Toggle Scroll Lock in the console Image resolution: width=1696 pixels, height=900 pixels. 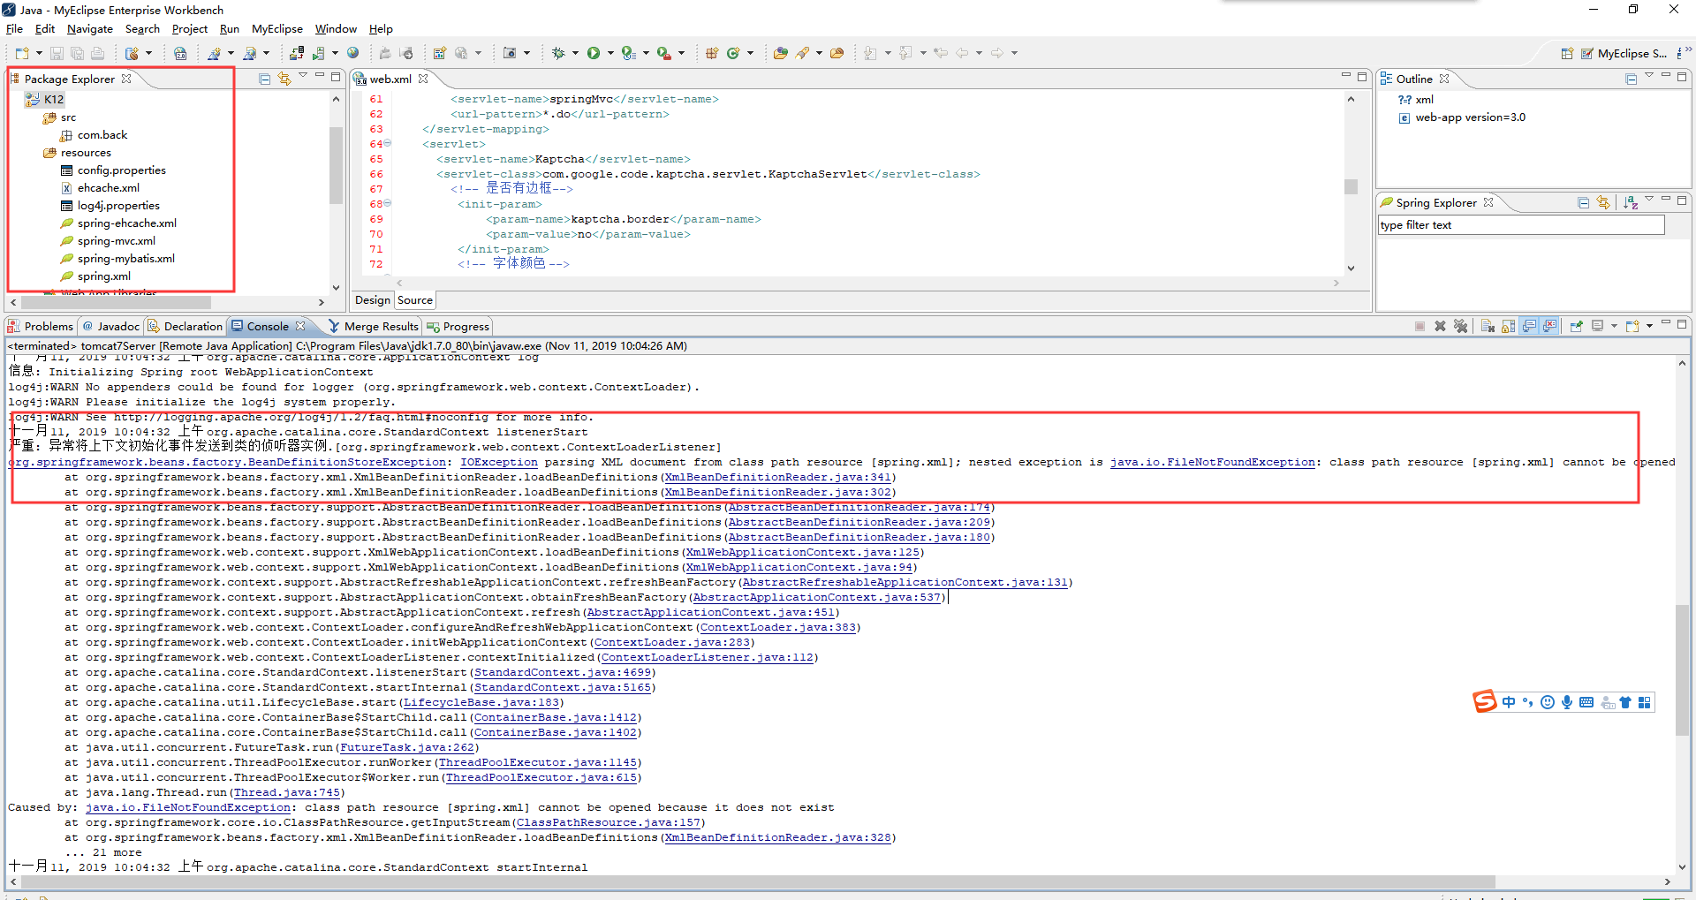click(1508, 326)
